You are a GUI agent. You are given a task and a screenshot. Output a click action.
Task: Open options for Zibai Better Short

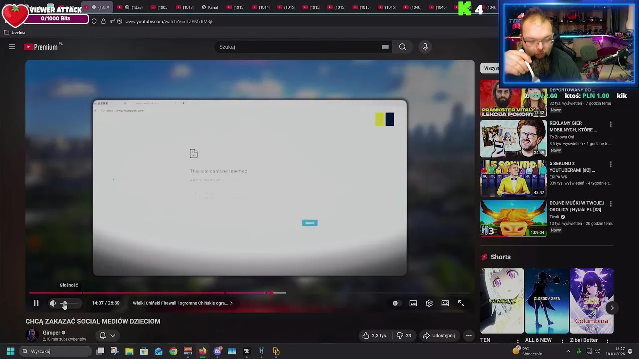607,341
